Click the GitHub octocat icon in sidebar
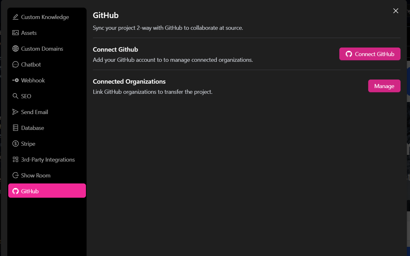 coord(15,191)
